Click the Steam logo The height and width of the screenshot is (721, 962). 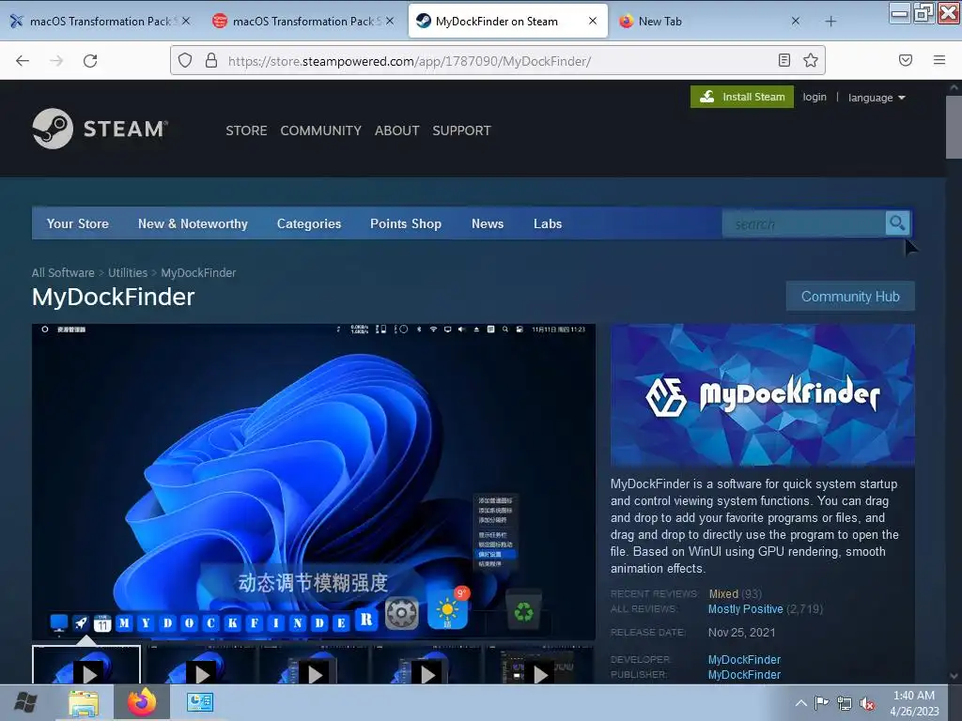(100, 129)
